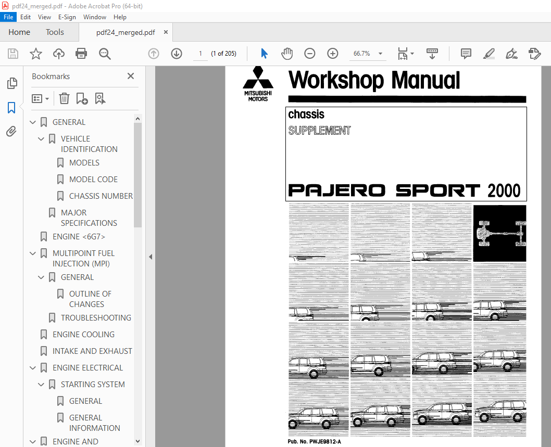Print the document
The width and height of the screenshot is (551, 447).
click(x=81, y=54)
